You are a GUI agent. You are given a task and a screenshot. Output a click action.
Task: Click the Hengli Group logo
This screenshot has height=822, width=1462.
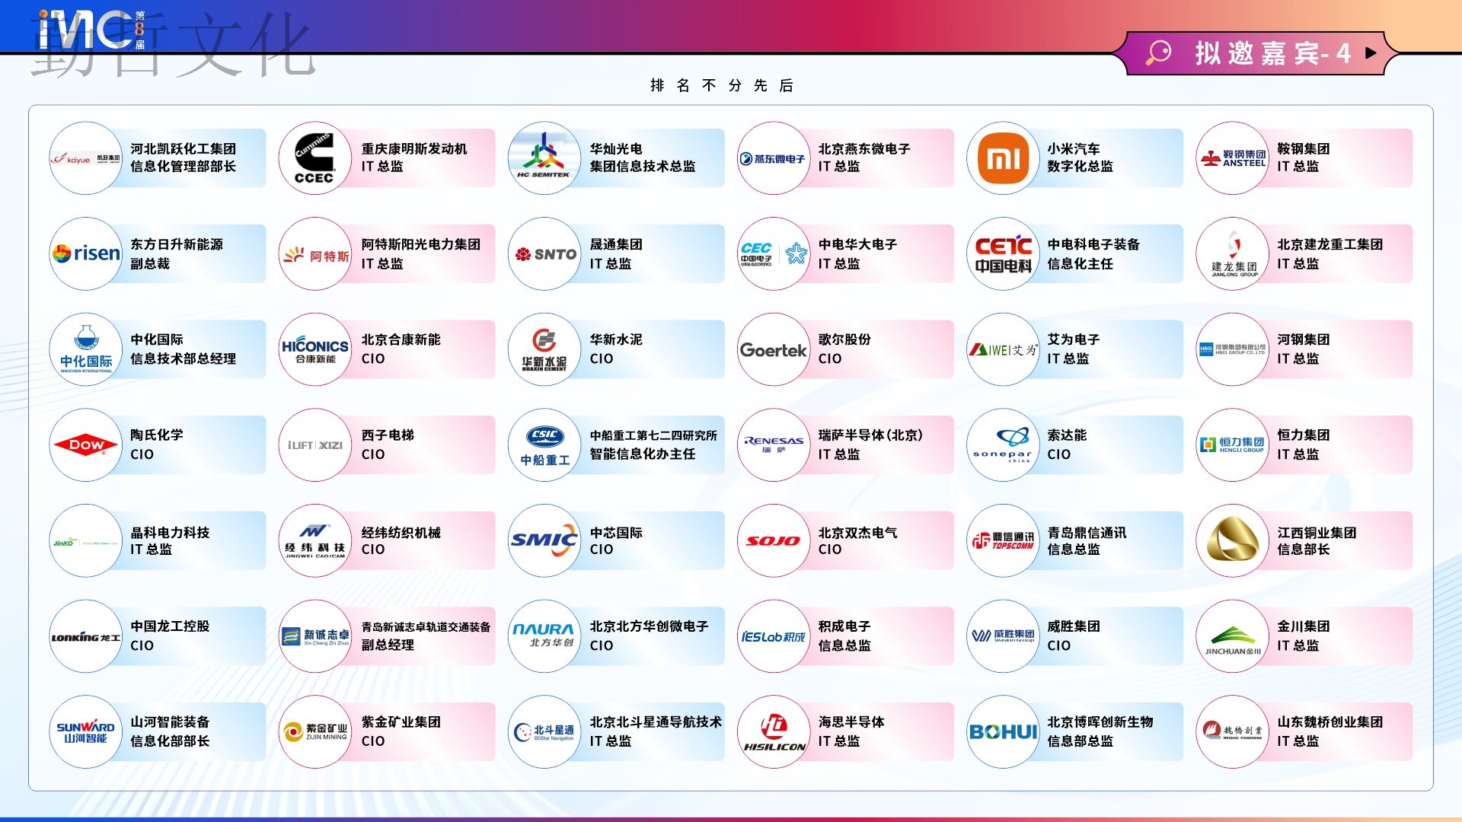1231,444
